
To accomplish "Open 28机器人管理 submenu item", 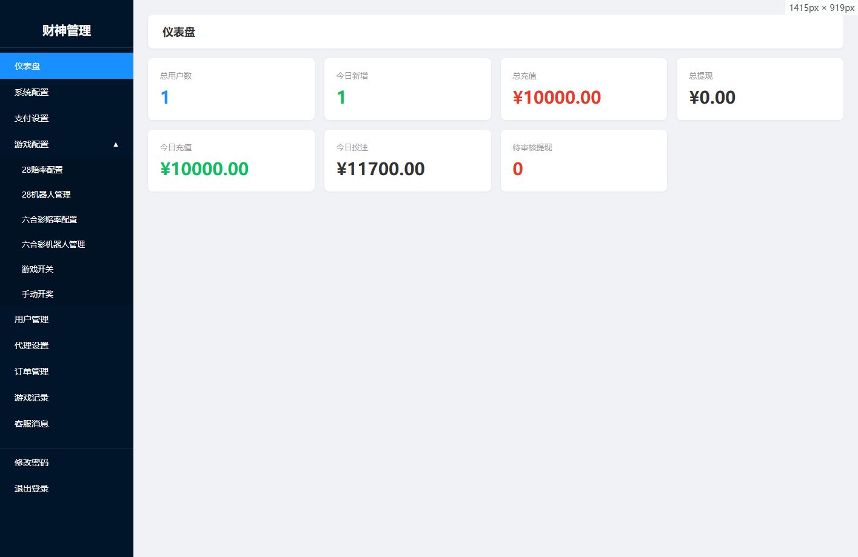I will 67,195.
